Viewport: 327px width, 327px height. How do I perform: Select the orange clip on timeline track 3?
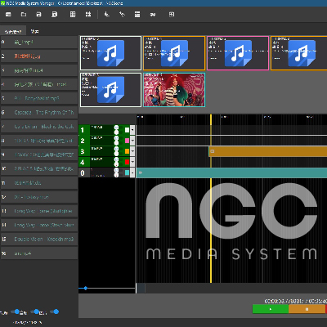pos(268,151)
